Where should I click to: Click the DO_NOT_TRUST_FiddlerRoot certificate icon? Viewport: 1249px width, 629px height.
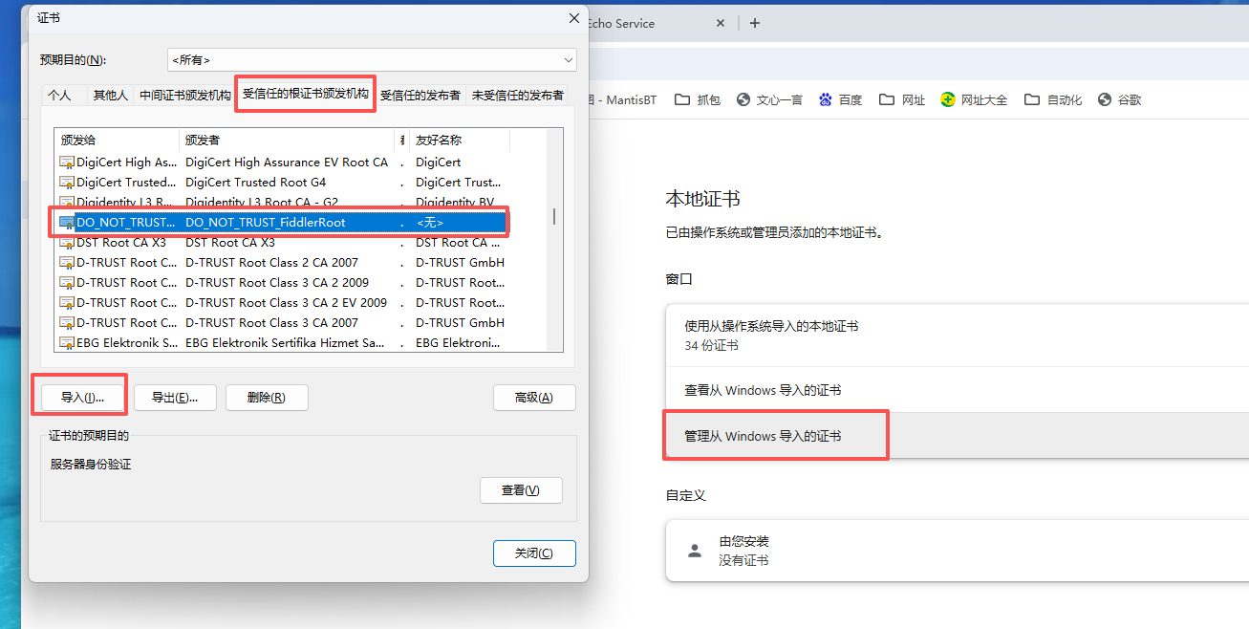(67, 223)
